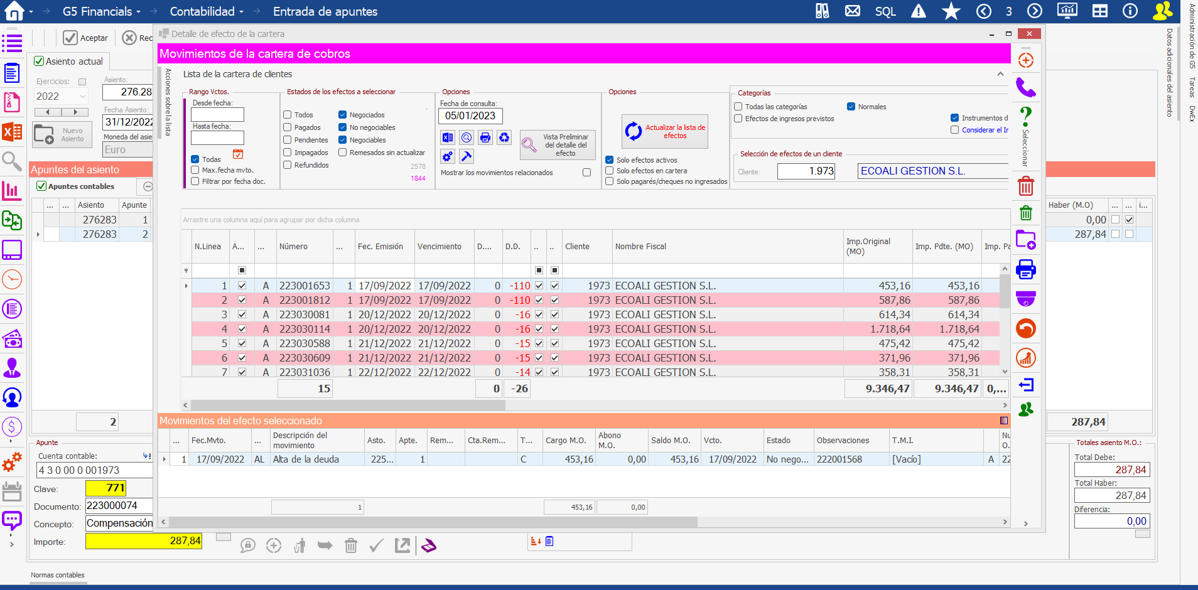Click the warning triangle icon in top bar

click(919, 11)
